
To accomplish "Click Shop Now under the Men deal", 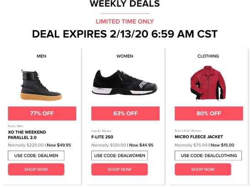I will pos(36,169).
